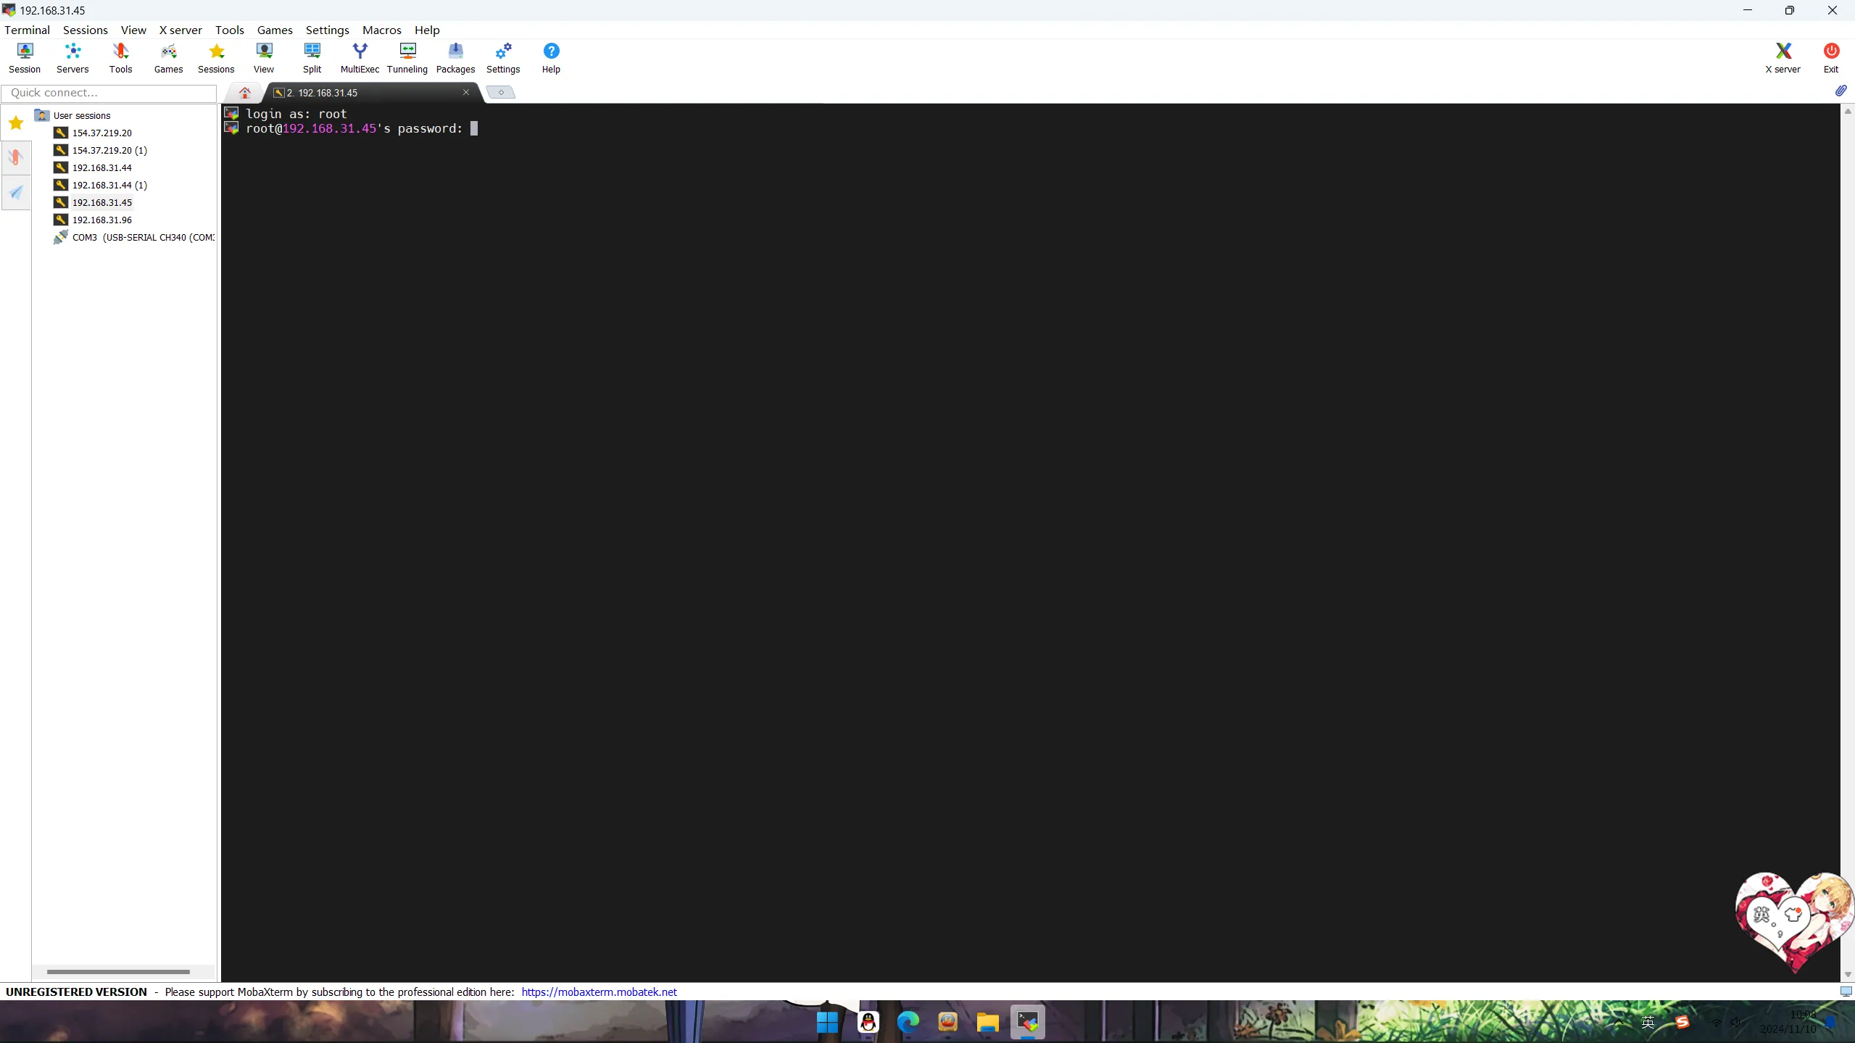Switch to the Macros sidebar tab

(x=16, y=192)
